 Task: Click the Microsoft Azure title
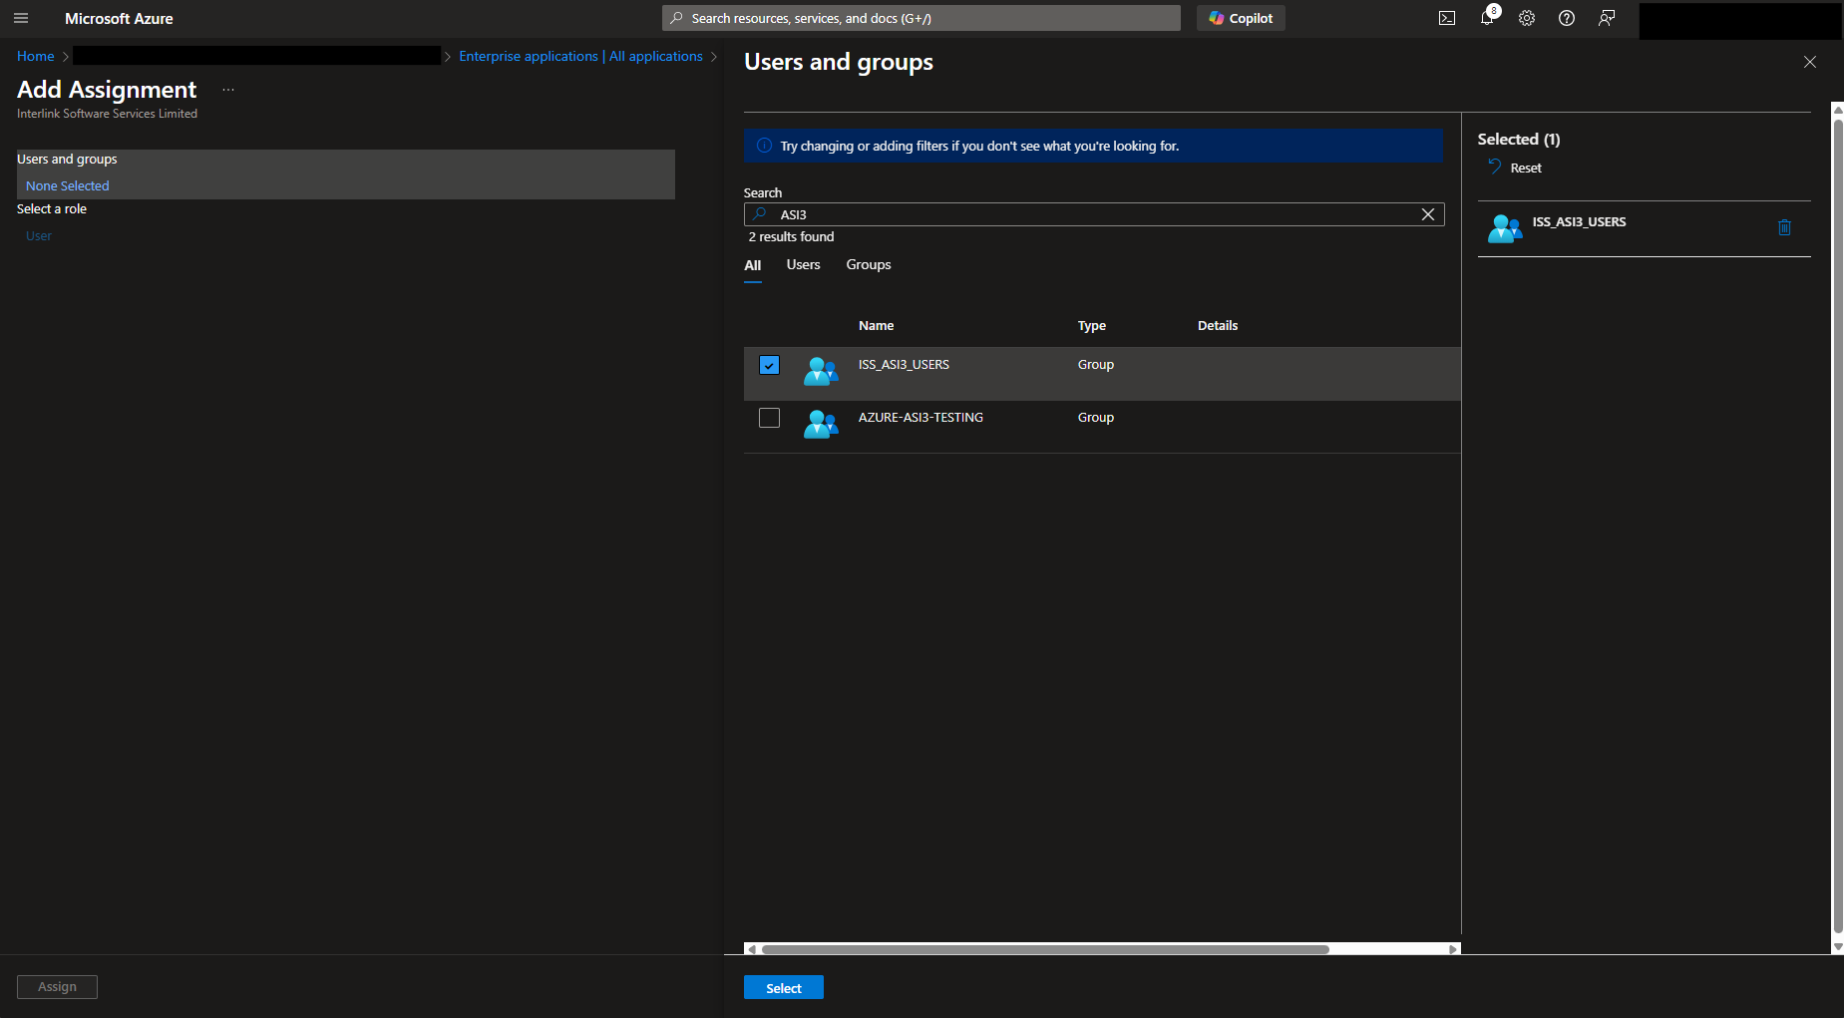tap(119, 18)
